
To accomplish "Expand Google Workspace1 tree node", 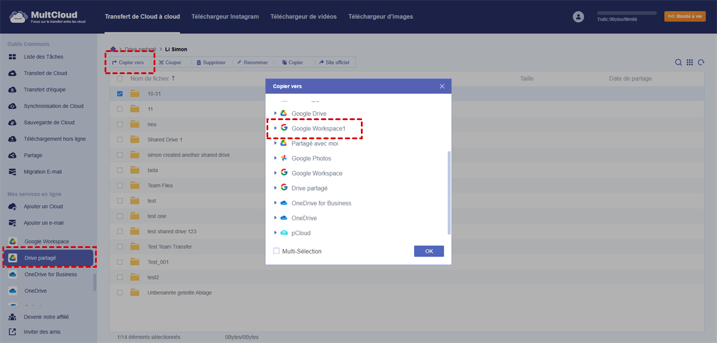I will [x=275, y=128].
